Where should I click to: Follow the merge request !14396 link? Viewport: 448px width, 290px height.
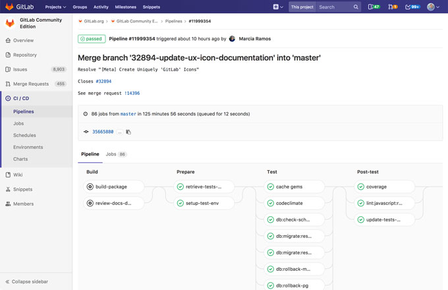pyautogui.click(x=132, y=94)
